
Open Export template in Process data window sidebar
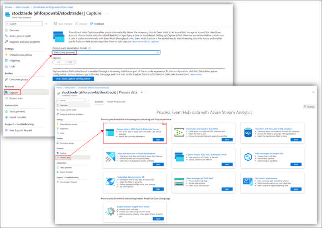66,172
